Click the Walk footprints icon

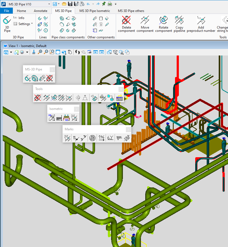click(78, 52)
